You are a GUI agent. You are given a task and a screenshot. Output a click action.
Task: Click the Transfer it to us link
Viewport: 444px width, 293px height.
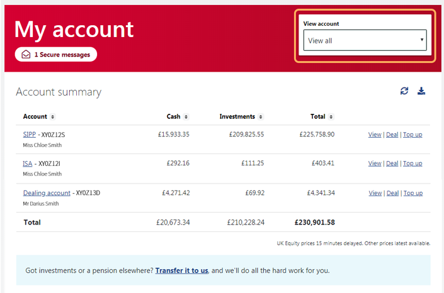pos(181,270)
